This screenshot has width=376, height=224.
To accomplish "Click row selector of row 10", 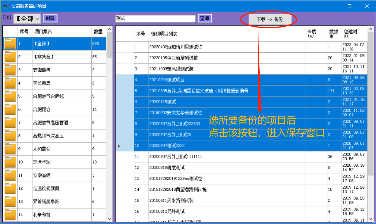I will click(125, 146).
